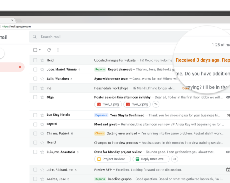The height and width of the screenshot is (183, 230).
Task: Open the flyer_1.png attachment chip
Action: 108,104
